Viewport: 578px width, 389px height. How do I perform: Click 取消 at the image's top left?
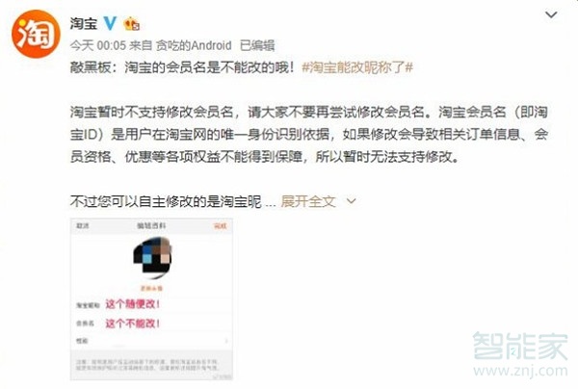click(83, 225)
